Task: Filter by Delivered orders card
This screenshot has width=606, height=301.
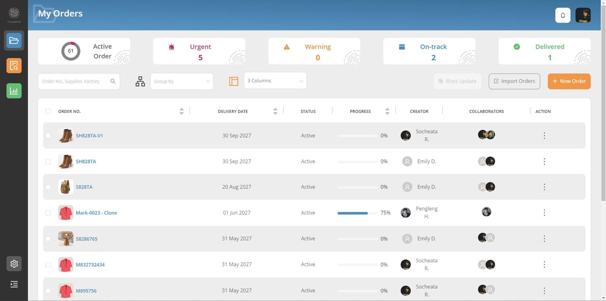Action: (545, 51)
